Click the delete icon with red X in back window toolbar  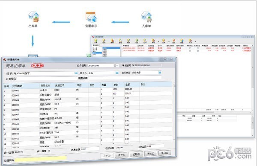click(x=112, y=41)
